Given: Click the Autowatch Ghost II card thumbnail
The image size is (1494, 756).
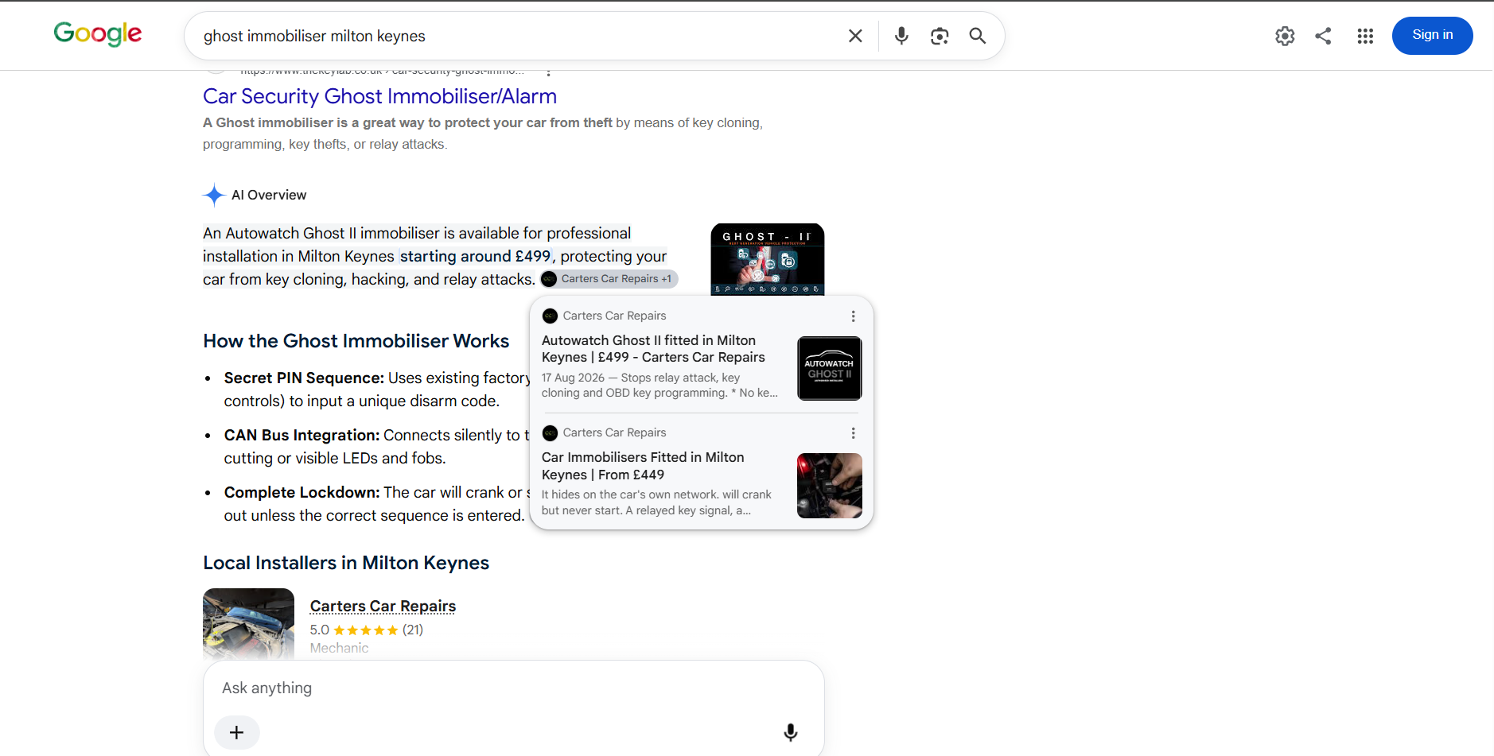Looking at the screenshot, I should click(829, 368).
